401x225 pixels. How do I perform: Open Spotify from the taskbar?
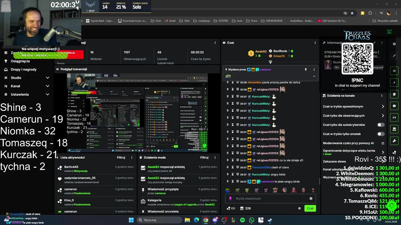(x=242, y=220)
